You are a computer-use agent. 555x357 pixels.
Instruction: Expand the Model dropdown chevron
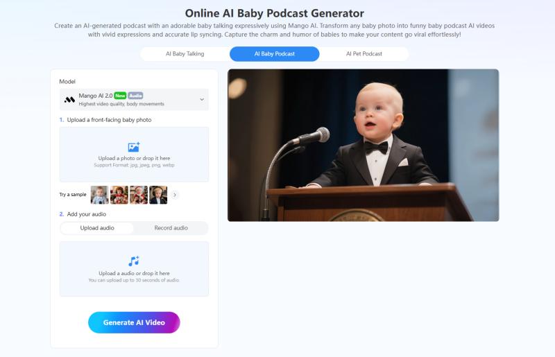[202, 99]
